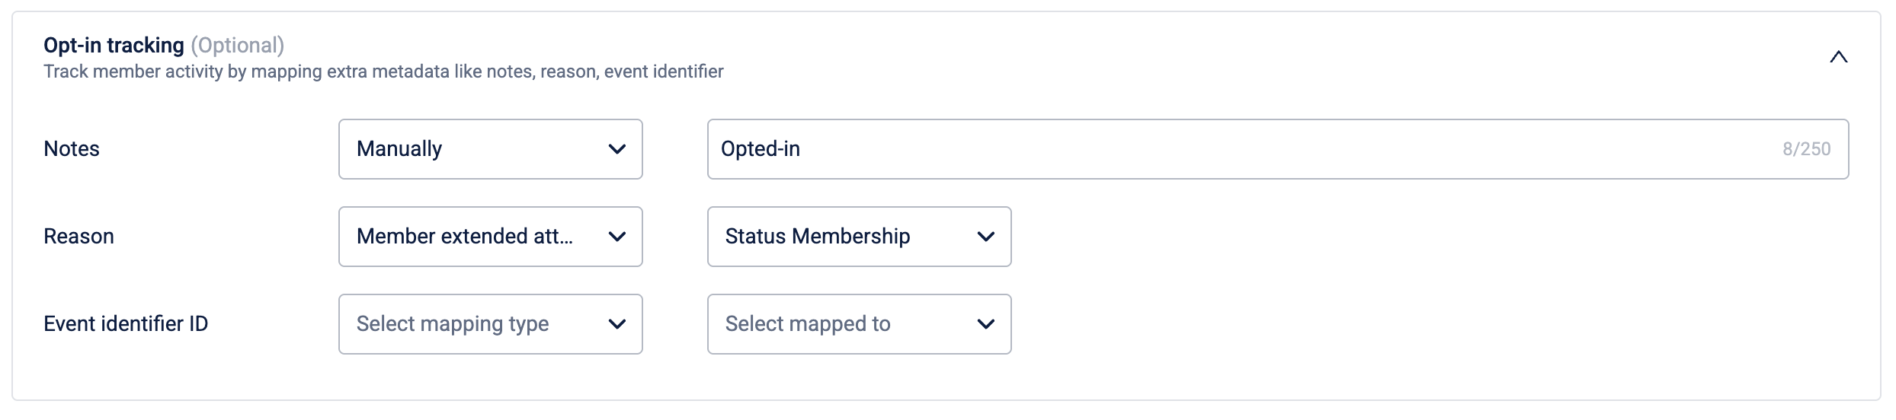Click the 'Reason' field label

78,237
